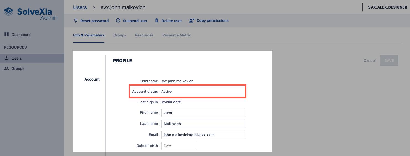This screenshot has height=156, width=410.
Task: Open the SVX.ALEX.DESIGNER account menu
Action: [387, 7]
